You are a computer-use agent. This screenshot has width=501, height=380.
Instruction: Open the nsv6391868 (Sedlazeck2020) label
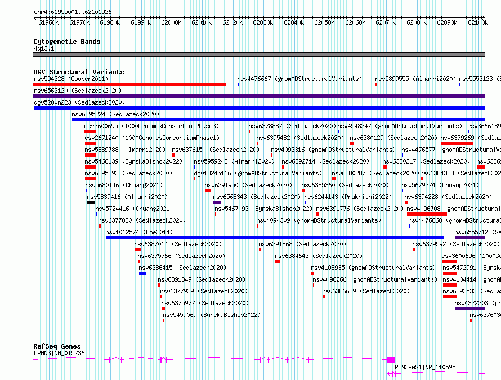tap(302, 244)
